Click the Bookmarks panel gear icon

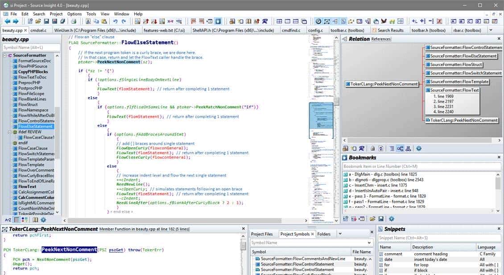(x=391, y=219)
